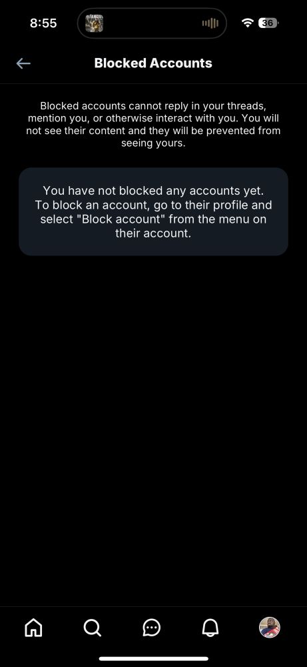Tap the Wi-Fi status icon

(247, 23)
